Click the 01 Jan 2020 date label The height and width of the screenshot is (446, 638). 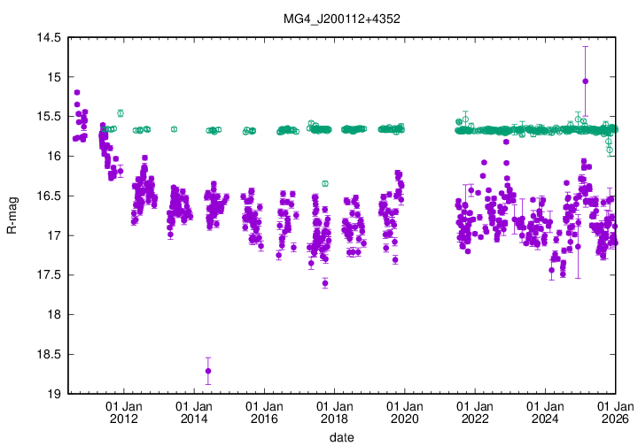[x=404, y=412]
